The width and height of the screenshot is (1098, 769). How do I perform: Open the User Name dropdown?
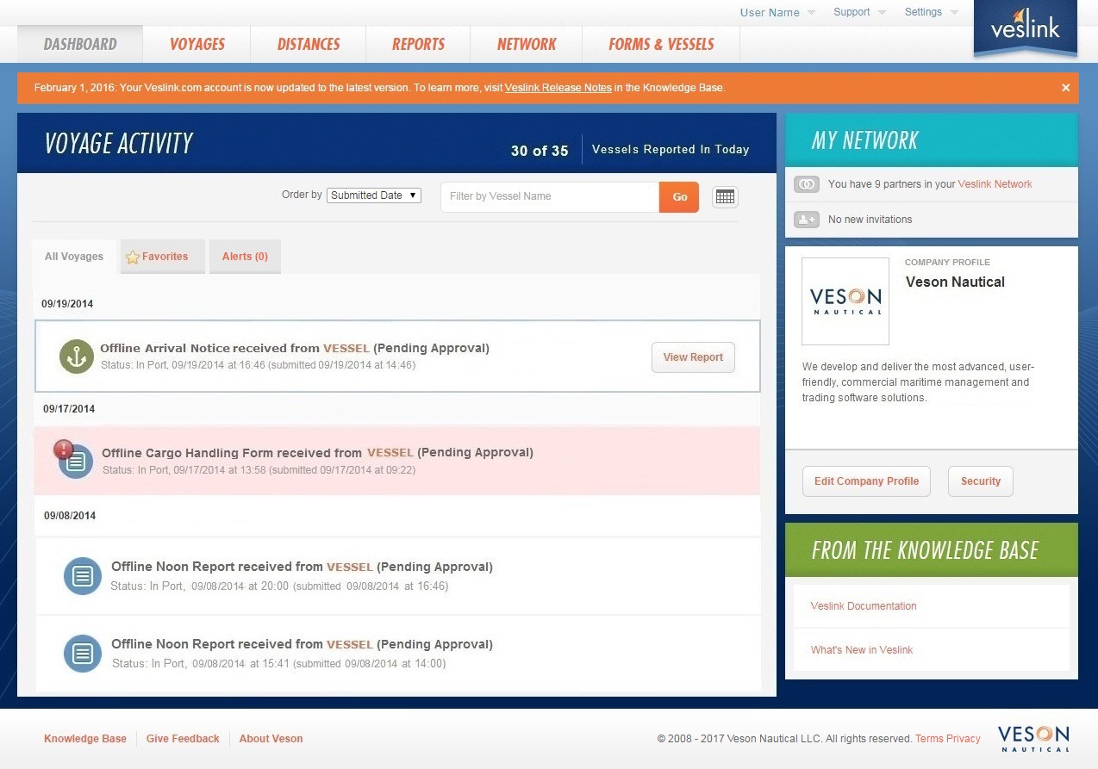(777, 12)
